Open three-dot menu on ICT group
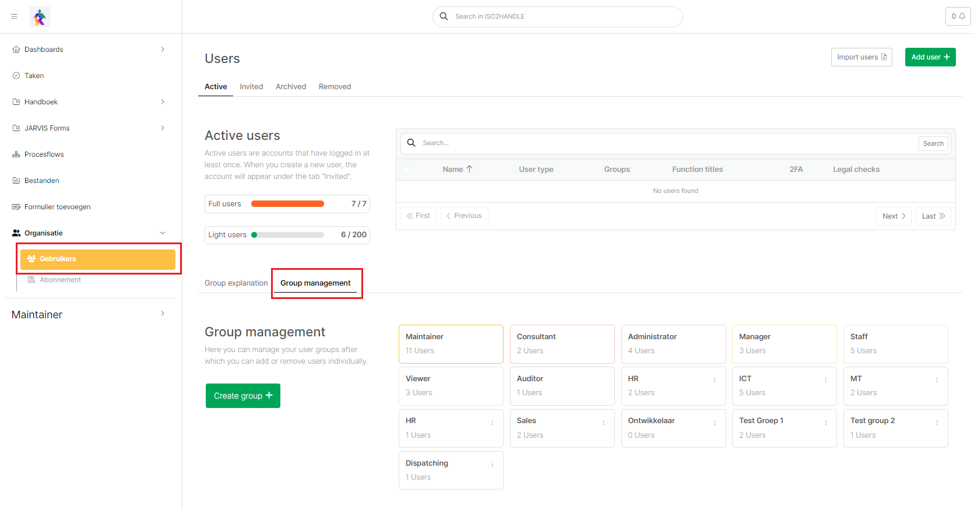 (825, 380)
